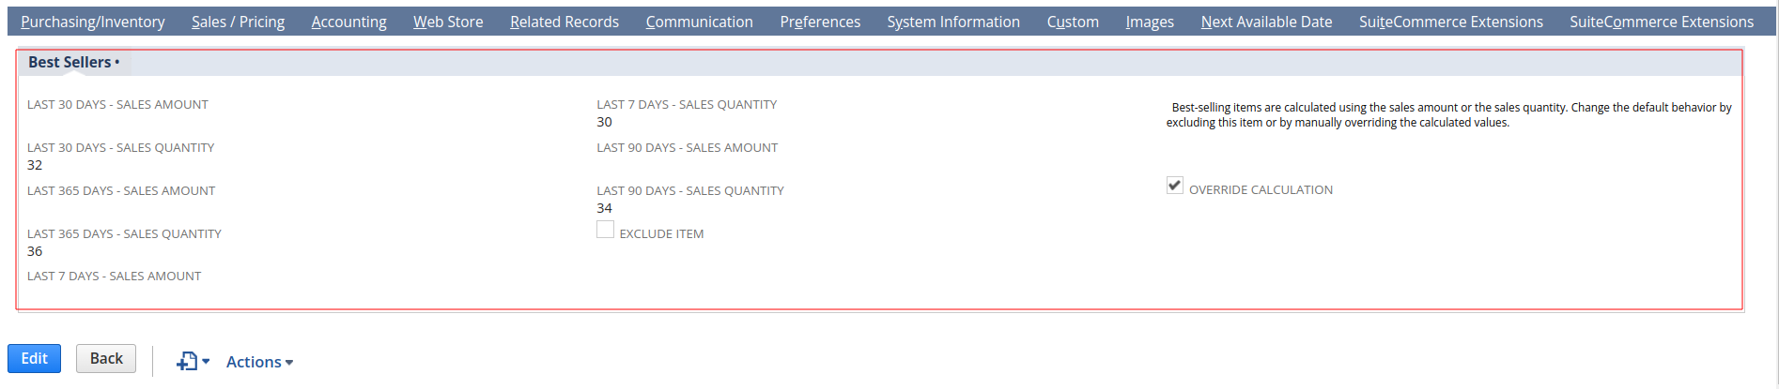The width and height of the screenshot is (1779, 389).
Task: Open the Actions dropdown menu
Action: pyautogui.click(x=259, y=362)
